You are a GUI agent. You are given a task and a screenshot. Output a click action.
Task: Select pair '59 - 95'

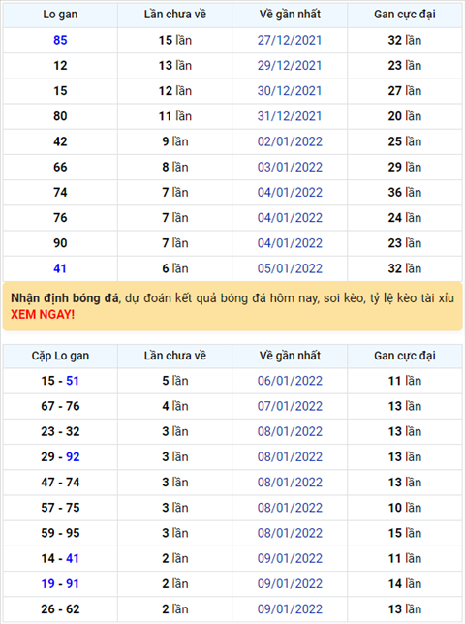point(60,533)
